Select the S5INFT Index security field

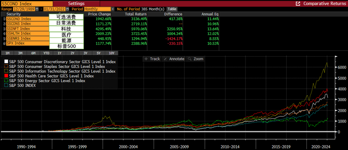click(28, 29)
